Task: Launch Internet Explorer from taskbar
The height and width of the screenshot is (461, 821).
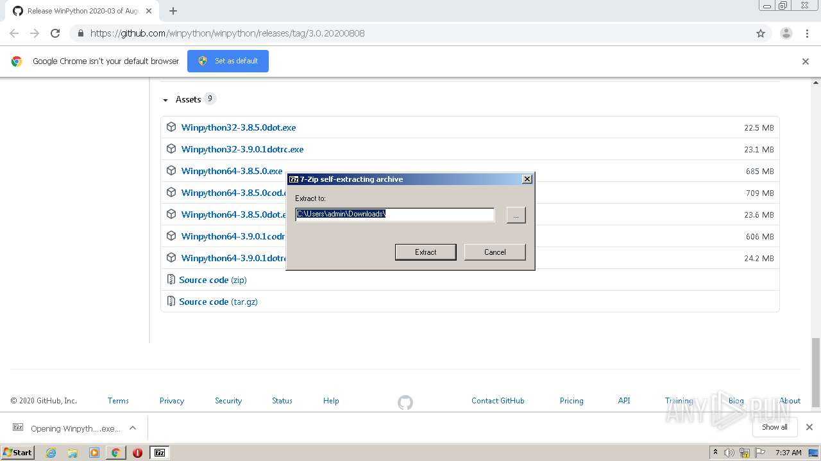Action: pyautogui.click(x=51, y=453)
